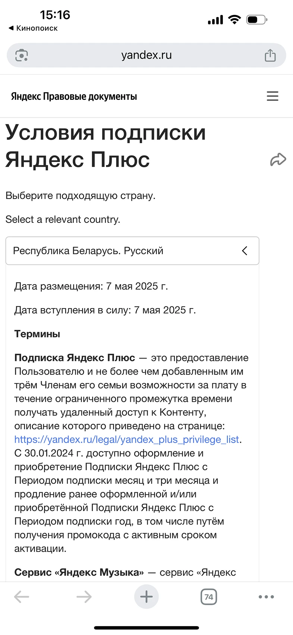
Task: Tap the share page icon in address bar
Action: [270, 55]
